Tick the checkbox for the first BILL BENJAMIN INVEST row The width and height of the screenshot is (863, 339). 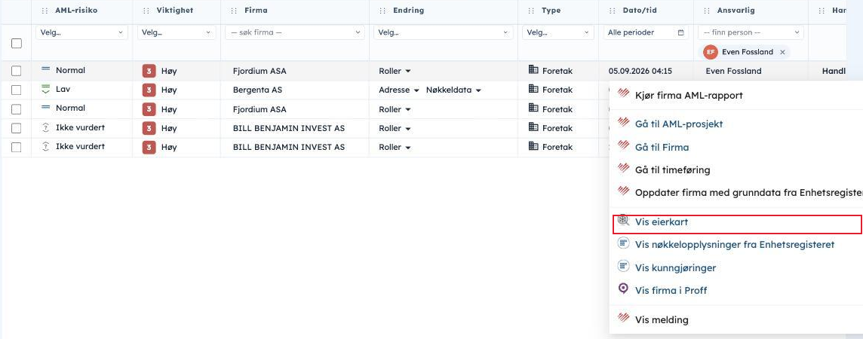pos(17,128)
